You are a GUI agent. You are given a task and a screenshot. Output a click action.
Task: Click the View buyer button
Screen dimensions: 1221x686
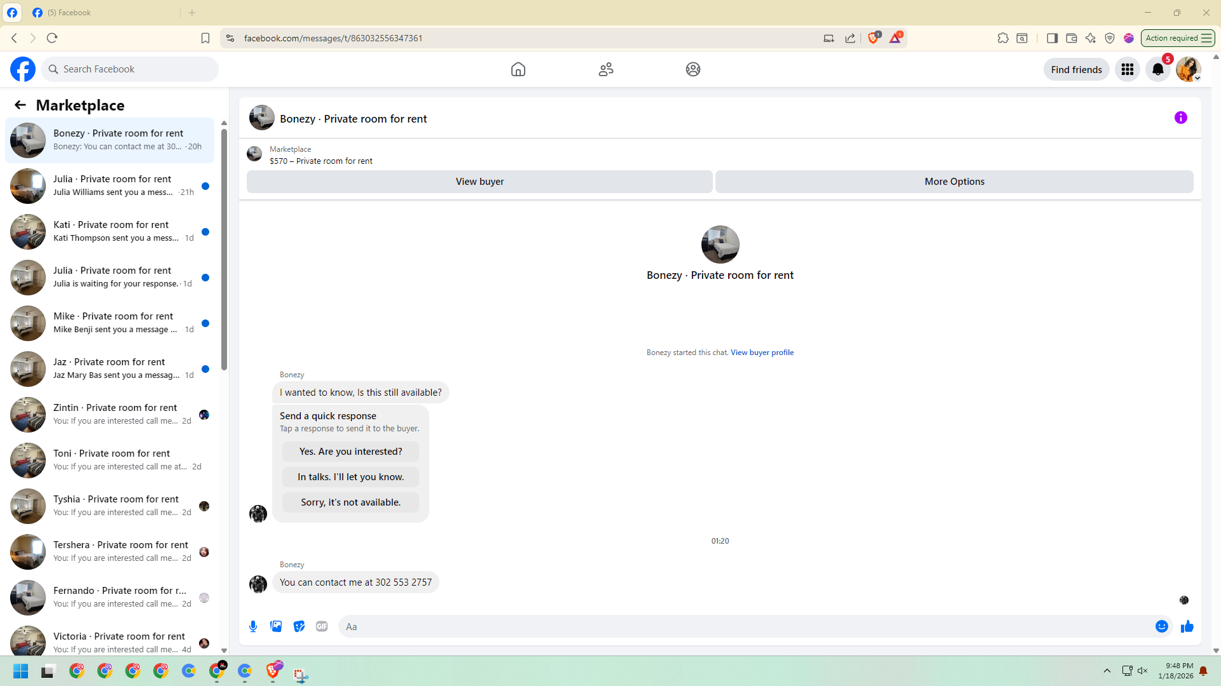coord(479,182)
